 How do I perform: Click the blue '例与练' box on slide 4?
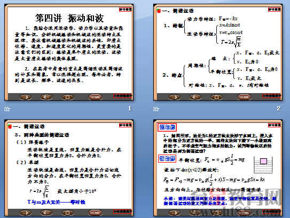point(167,127)
